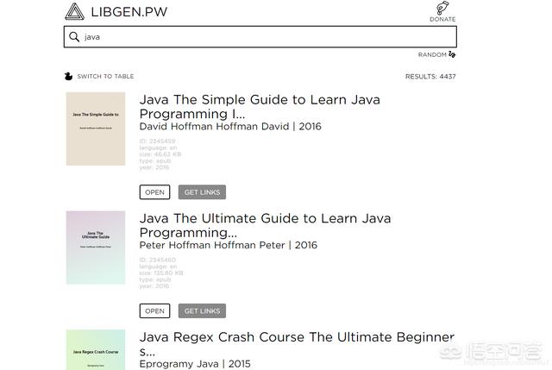Open cover thumbnail of Java The Simple Guide
The height and width of the screenshot is (370, 552).
click(96, 129)
